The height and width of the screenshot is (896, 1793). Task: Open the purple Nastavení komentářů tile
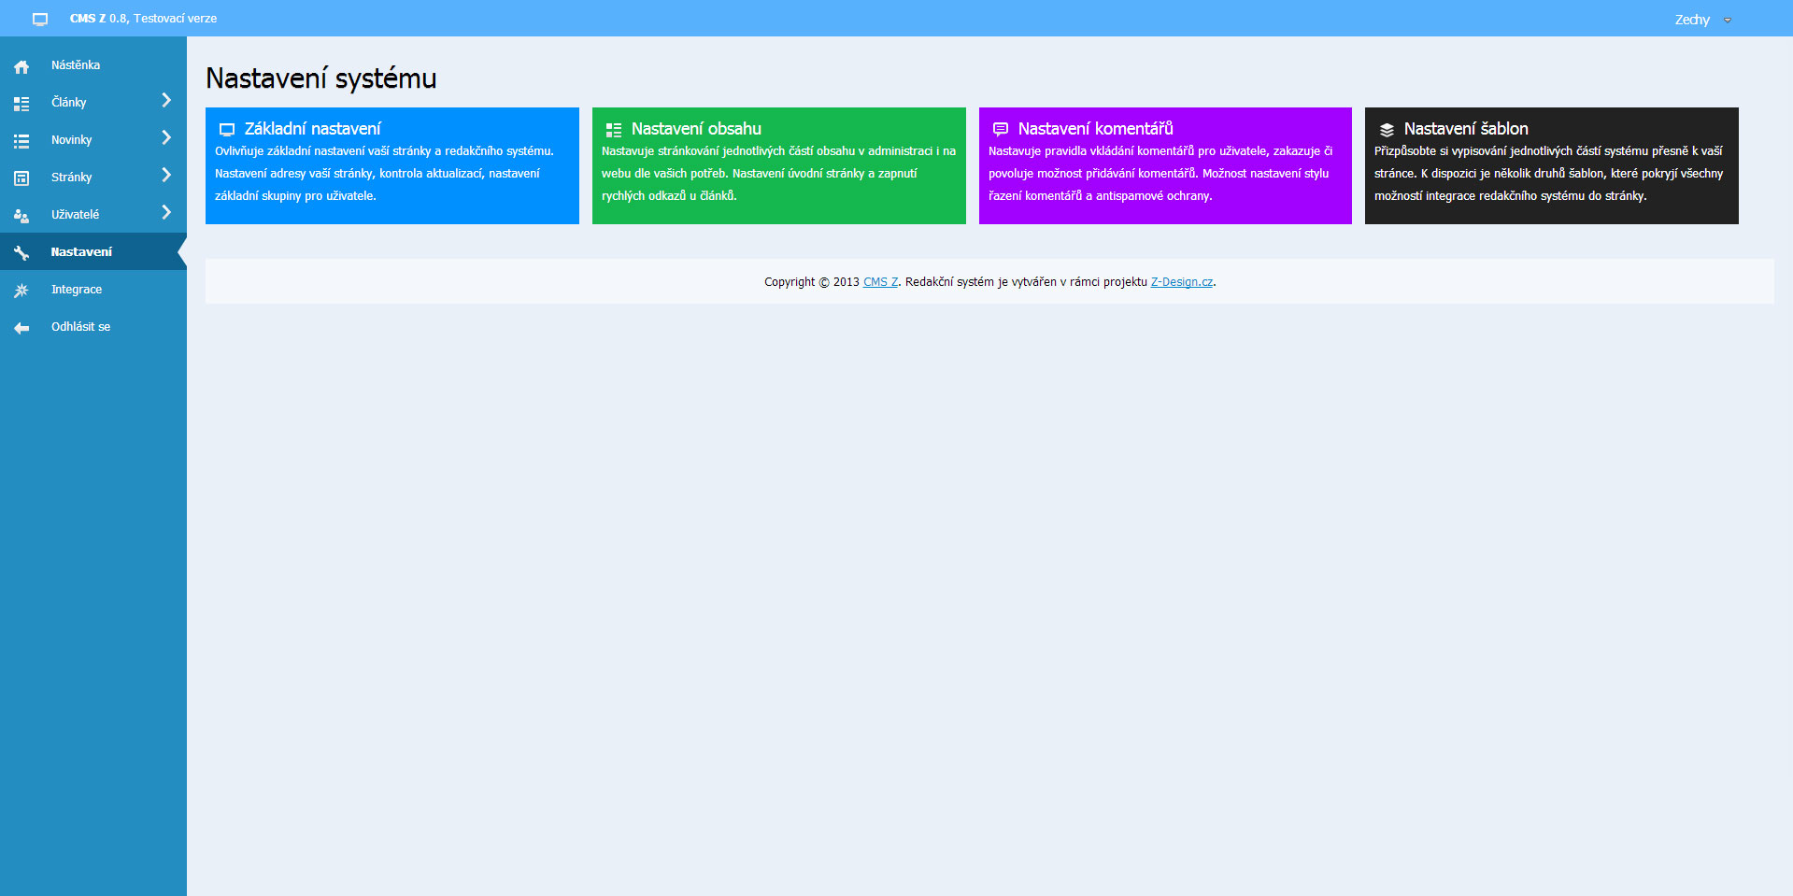point(1165,165)
